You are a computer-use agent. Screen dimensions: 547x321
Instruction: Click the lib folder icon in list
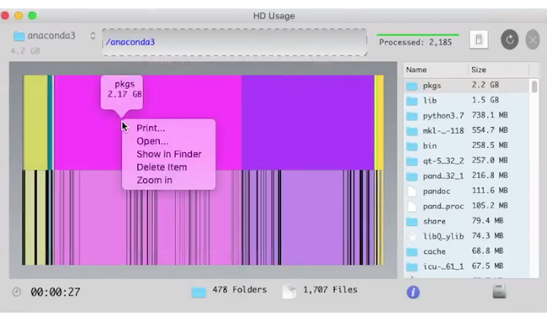coord(412,101)
